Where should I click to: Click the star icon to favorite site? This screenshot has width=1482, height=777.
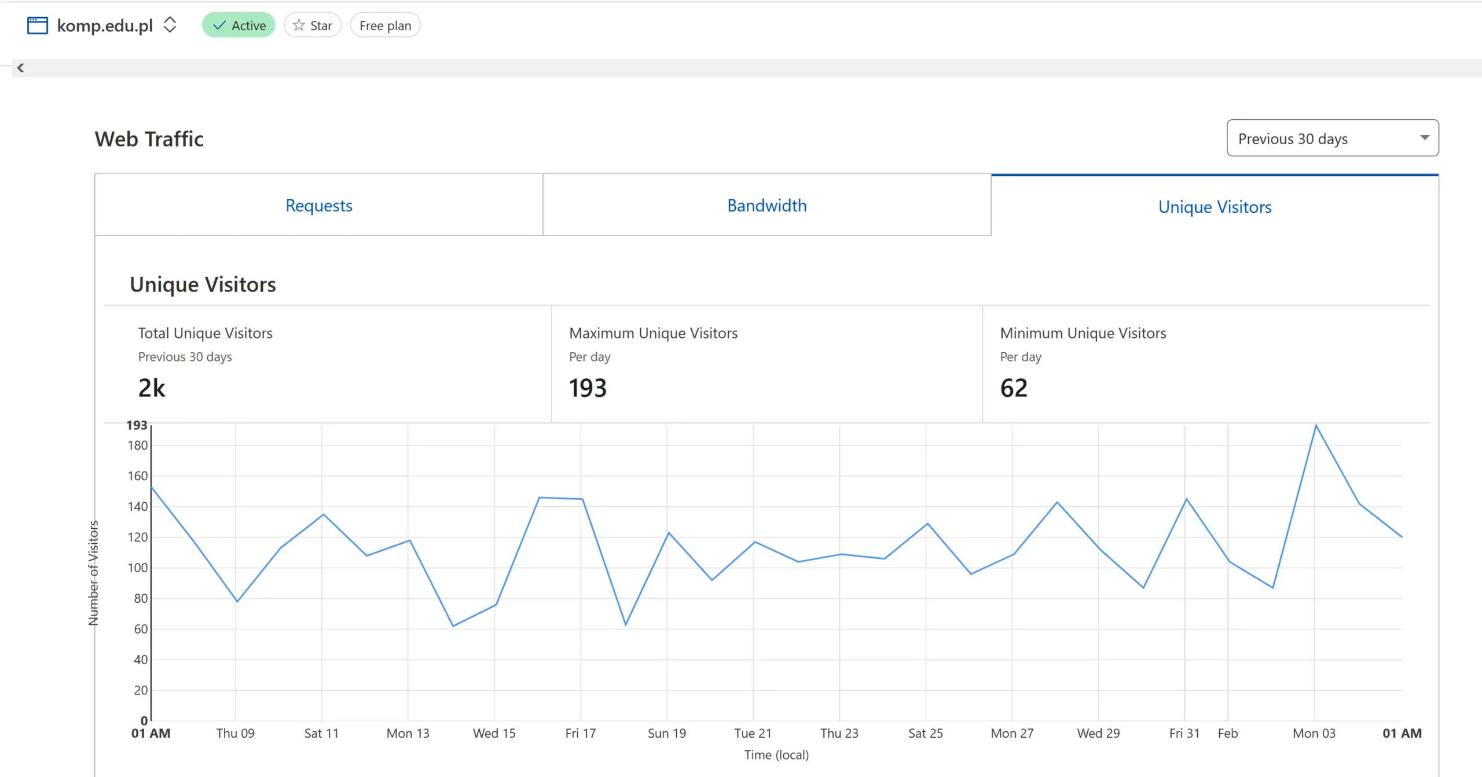pos(299,25)
